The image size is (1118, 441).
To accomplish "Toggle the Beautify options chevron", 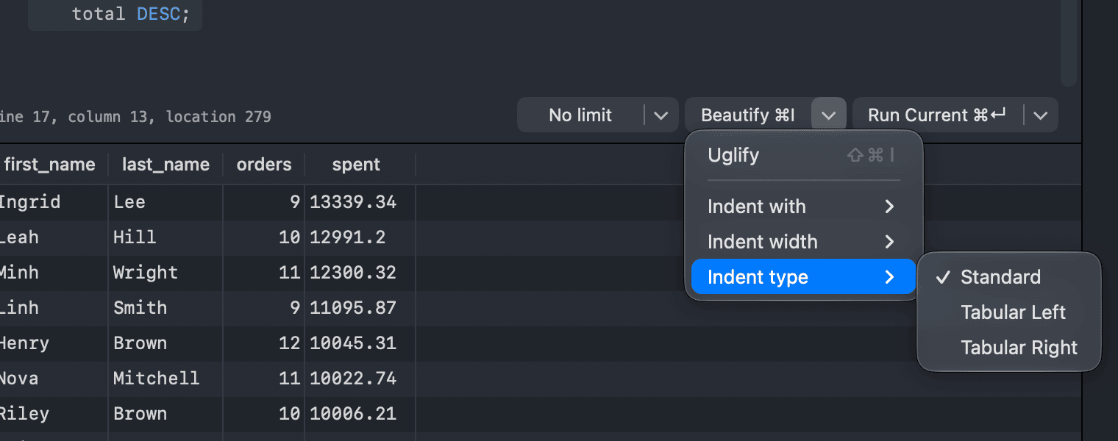I will (x=829, y=115).
